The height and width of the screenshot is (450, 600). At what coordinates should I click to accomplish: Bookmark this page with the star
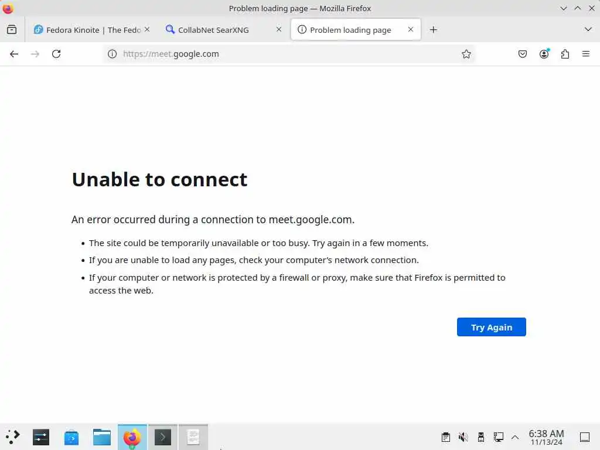coord(466,54)
